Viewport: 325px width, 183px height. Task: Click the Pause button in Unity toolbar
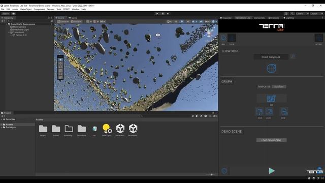tap(162, 14)
